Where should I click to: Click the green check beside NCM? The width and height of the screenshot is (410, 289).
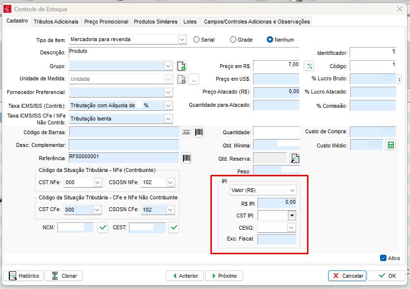tap(103, 228)
